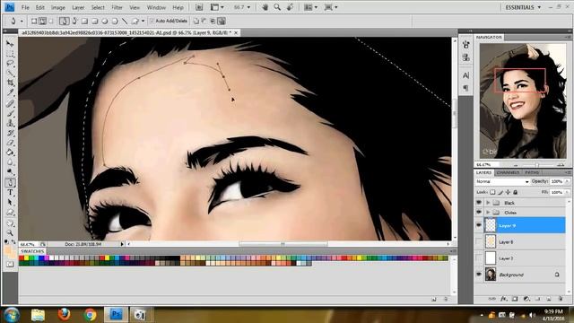Viewport: 574px width, 323px height.
Task: Select the Eyedropper tool
Action: (10, 93)
